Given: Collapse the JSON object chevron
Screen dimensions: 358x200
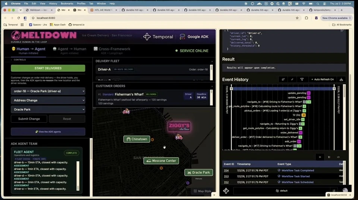Looking at the screenshot, I should coord(225,30).
